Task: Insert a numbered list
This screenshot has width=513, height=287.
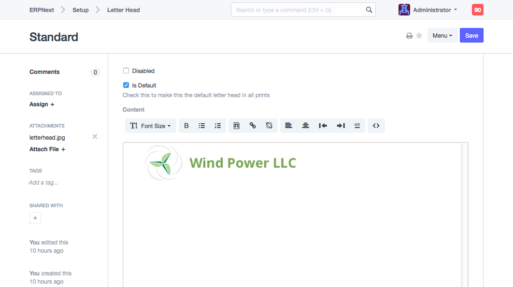Action: tap(218, 126)
